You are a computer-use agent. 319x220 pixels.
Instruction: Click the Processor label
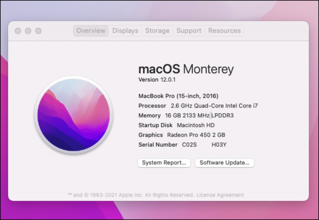[152, 105]
